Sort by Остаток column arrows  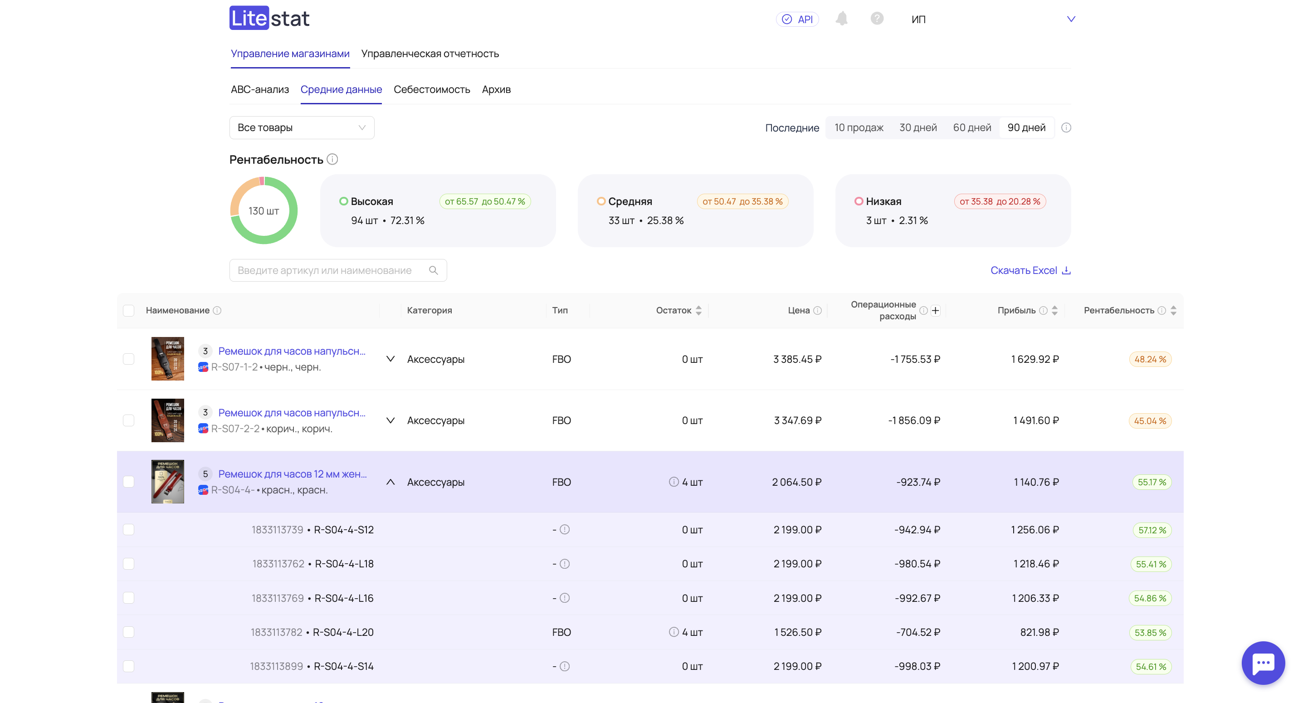[x=698, y=310]
